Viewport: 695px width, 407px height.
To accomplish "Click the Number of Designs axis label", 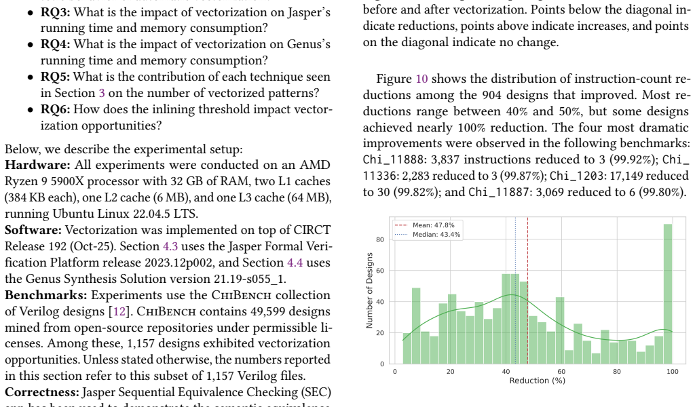I will tap(369, 290).
